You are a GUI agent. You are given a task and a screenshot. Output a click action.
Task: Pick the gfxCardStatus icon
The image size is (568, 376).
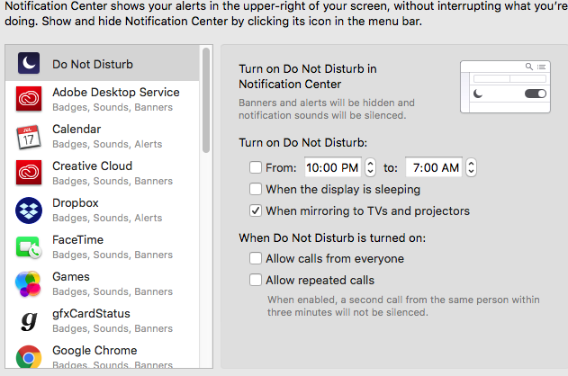tap(29, 320)
